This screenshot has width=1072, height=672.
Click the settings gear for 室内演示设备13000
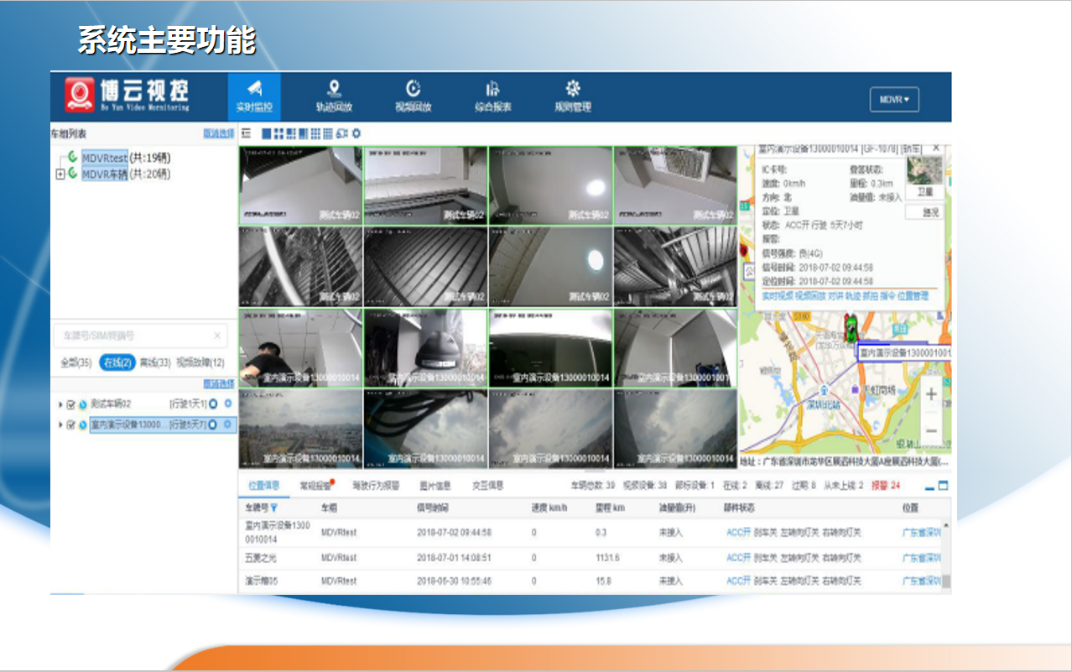[x=227, y=425]
